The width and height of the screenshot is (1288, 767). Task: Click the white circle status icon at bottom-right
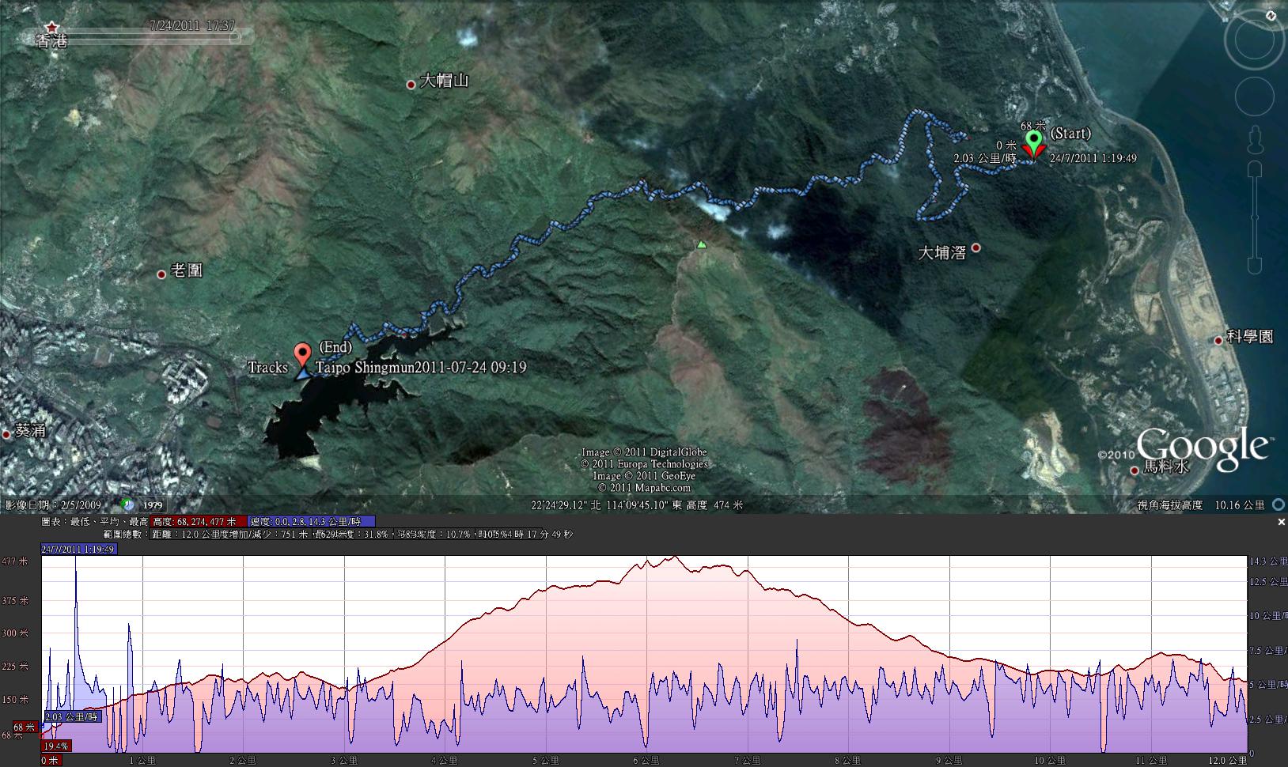1279,505
